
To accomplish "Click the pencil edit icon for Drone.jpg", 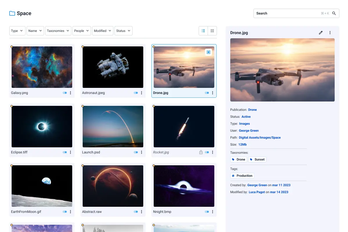I will 320,33.
